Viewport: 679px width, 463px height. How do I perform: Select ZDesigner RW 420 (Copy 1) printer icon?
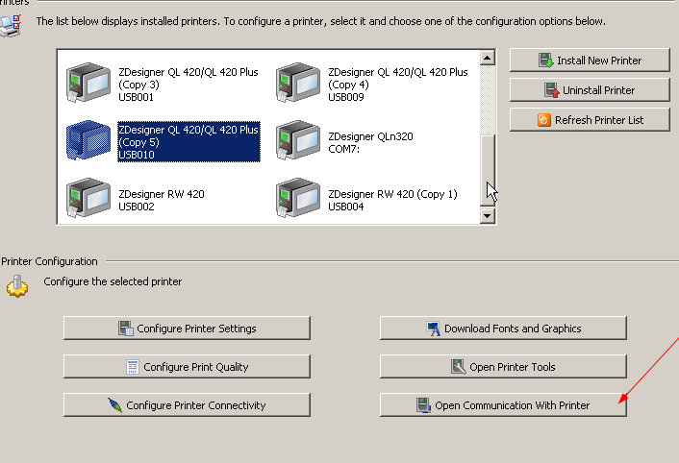pos(298,199)
